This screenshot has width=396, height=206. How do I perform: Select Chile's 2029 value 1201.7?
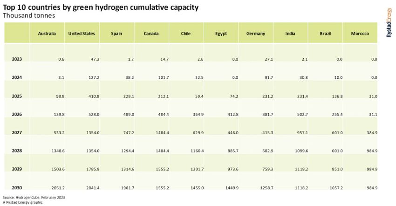point(197,169)
